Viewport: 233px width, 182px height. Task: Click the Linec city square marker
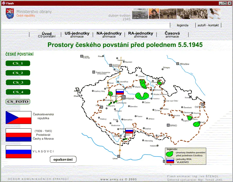tap(119, 156)
